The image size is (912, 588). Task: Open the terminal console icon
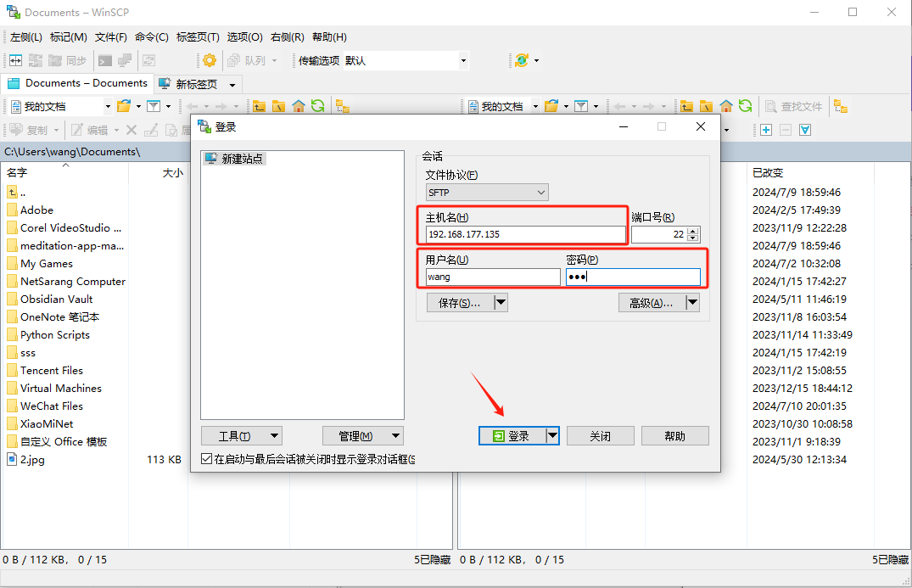(x=104, y=60)
